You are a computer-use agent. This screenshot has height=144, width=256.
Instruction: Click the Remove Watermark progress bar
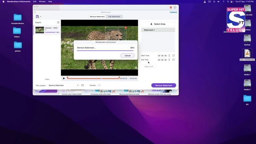coord(106,51)
